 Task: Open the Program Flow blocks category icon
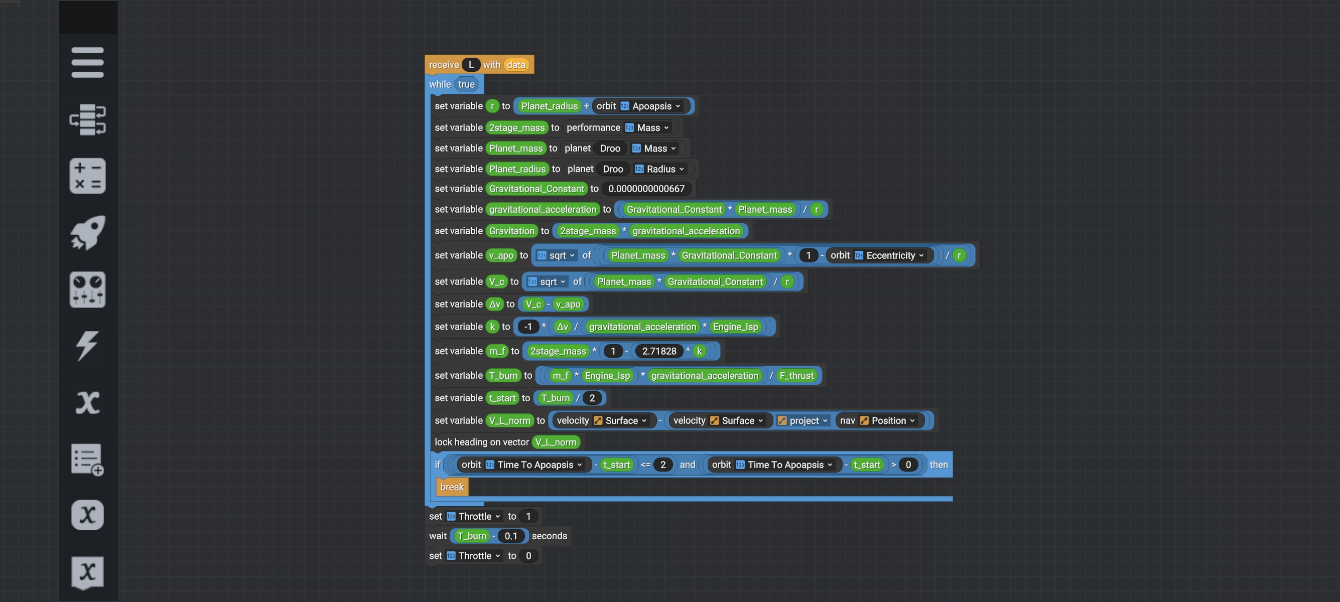[87, 119]
